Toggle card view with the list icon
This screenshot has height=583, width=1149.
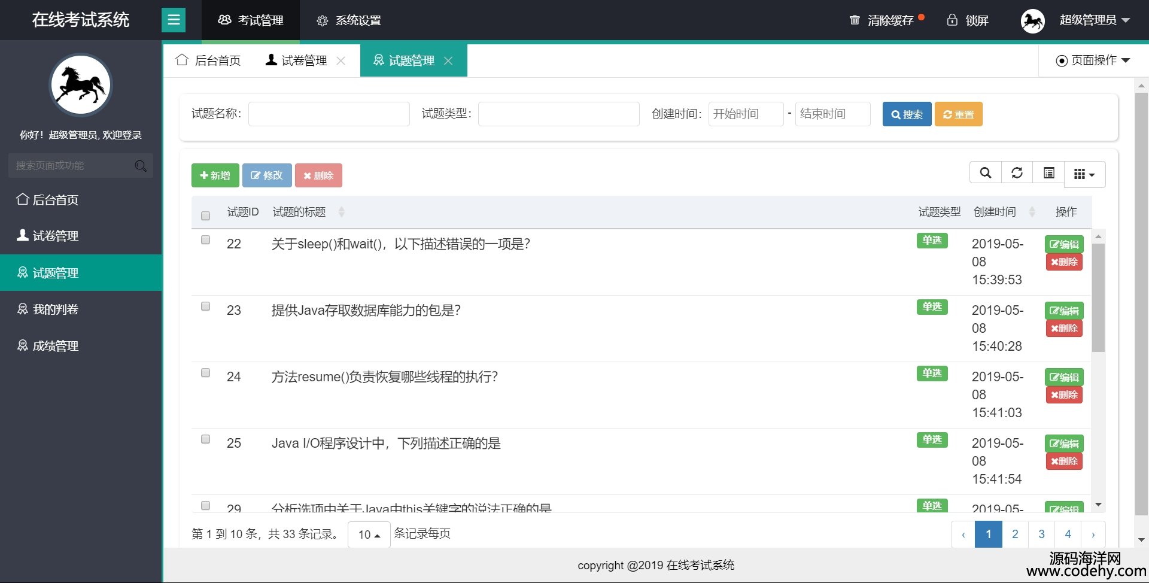[1048, 173]
